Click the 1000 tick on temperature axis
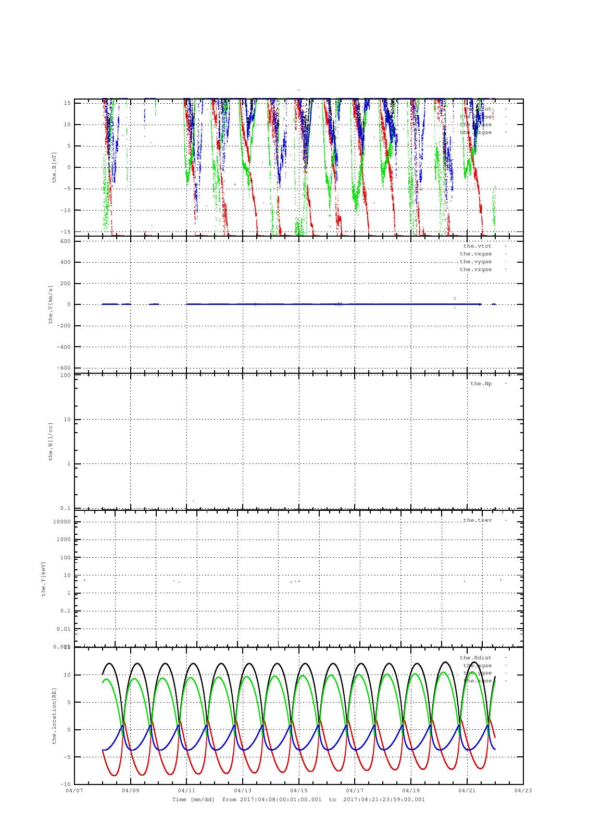This screenshot has width=589, height=834. 64,539
